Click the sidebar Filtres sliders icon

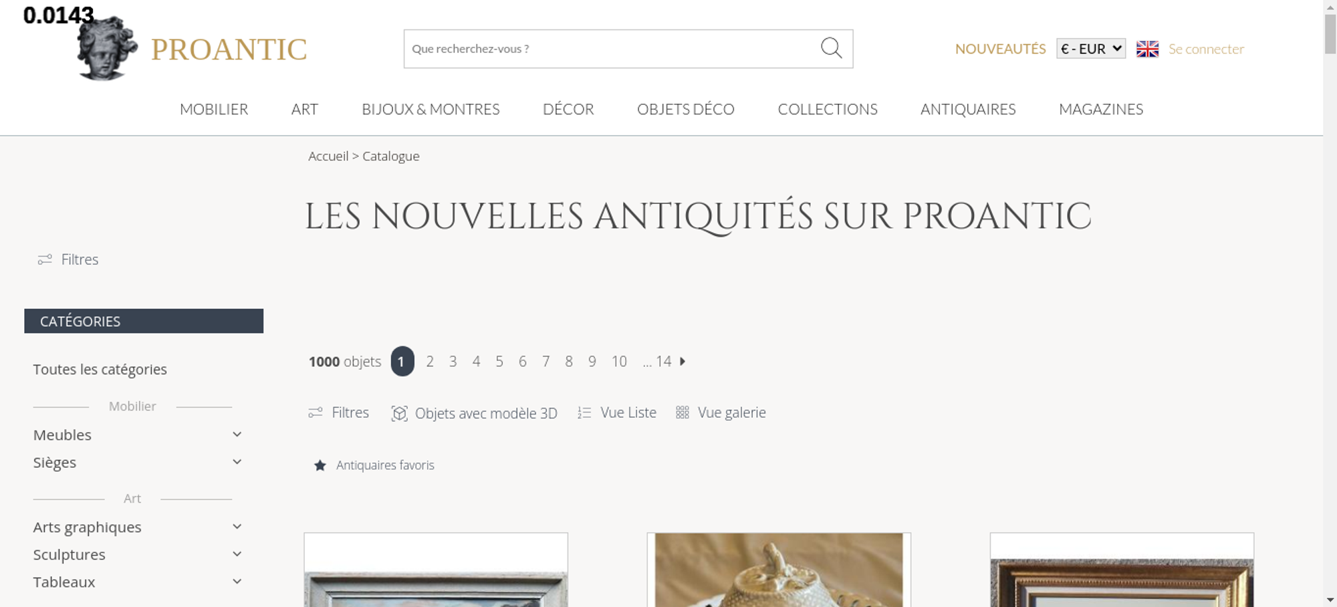(x=45, y=259)
